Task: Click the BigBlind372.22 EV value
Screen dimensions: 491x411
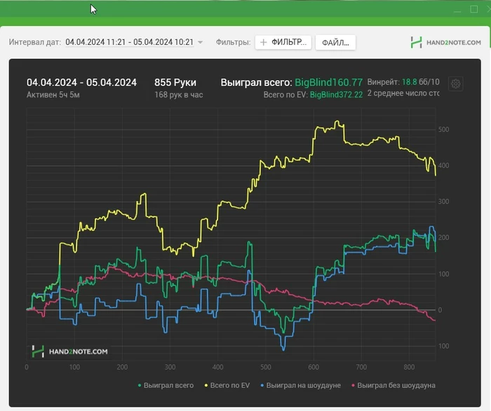Action: pyautogui.click(x=336, y=95)
